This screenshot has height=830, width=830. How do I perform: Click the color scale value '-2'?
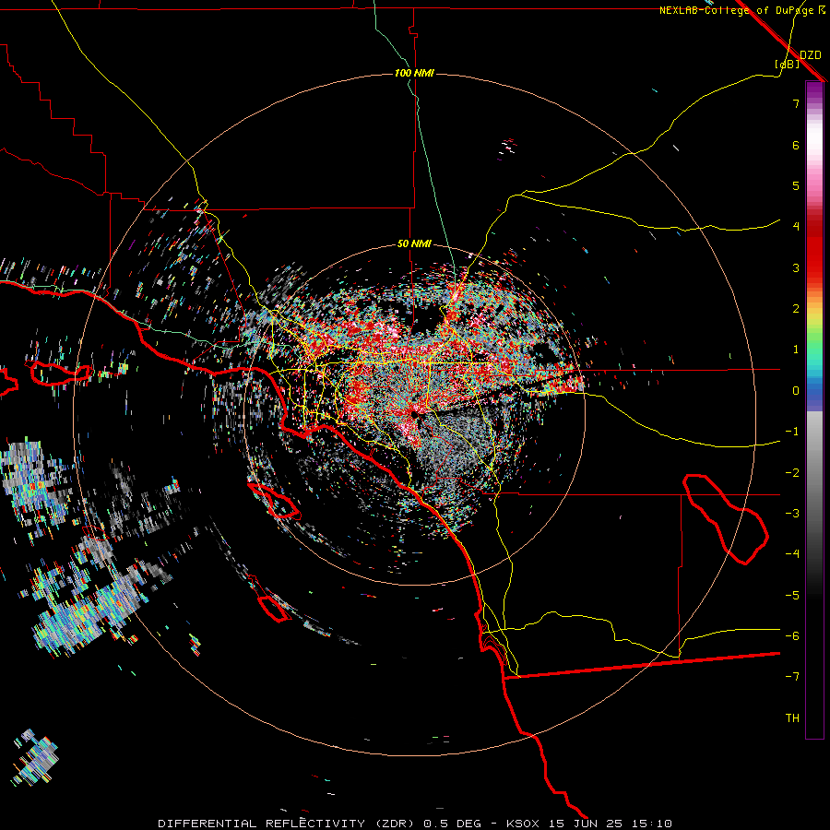792,473
